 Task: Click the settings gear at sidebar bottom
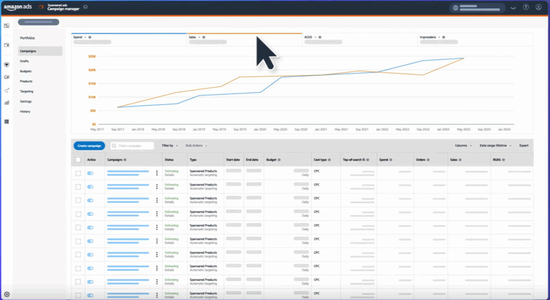[x=6, y=294]
